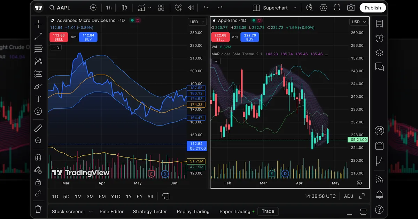Open Apple chart price scale settings gear

359,183
